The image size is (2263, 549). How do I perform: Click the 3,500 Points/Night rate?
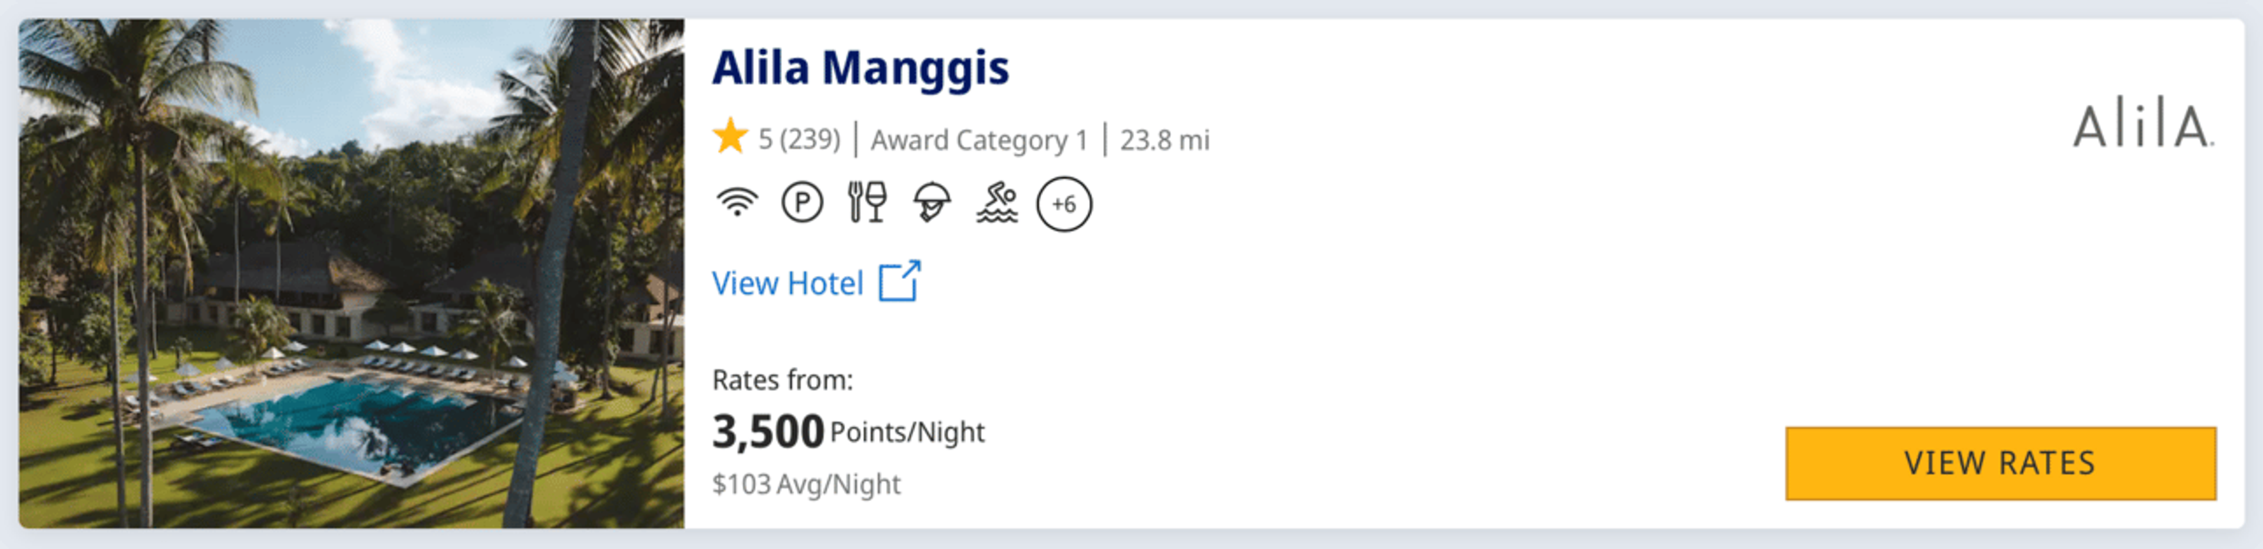point(848,431)
